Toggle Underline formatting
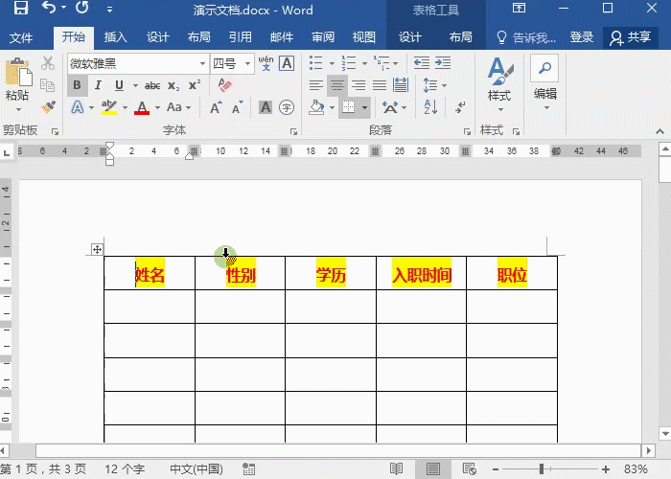Screen dimensions: 671x479 pos(120,85)
